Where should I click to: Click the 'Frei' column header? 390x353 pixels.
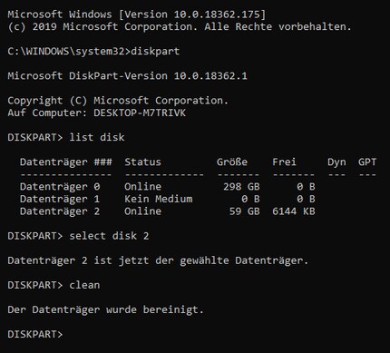click(x=284, y=162)
